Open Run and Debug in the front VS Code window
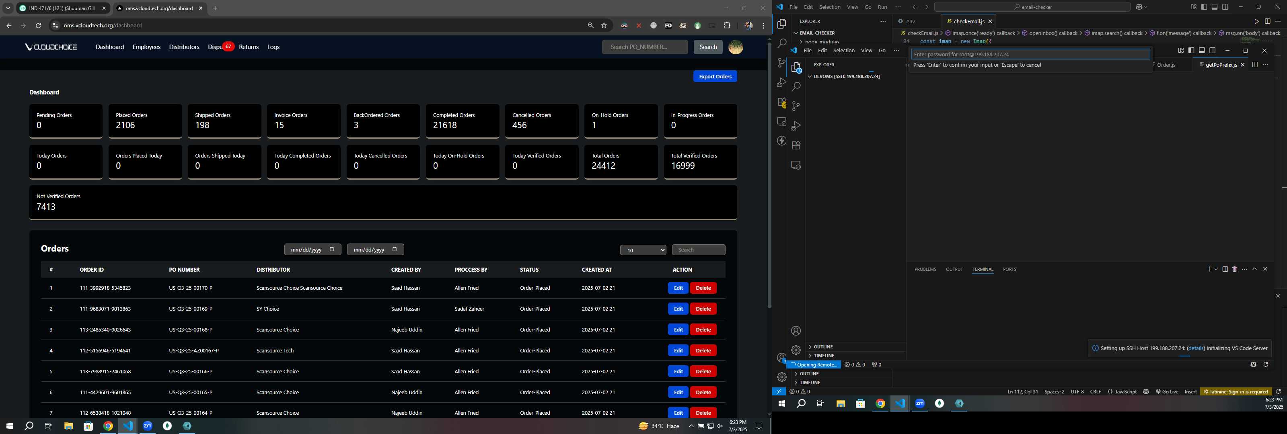The image size is (1287, 434). pos(796,126)
